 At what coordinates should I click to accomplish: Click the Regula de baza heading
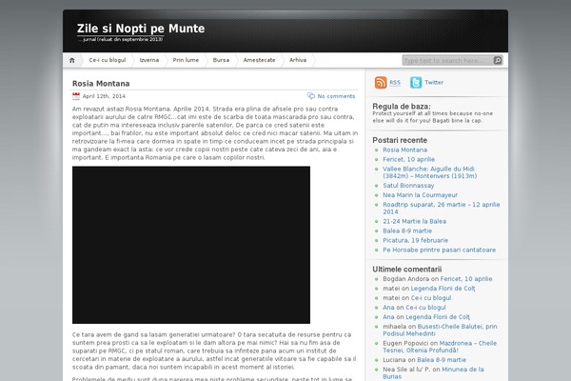coord(402,106)
